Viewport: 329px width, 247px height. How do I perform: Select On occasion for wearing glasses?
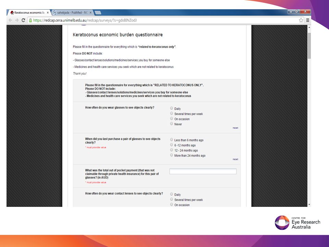point(171,118)
